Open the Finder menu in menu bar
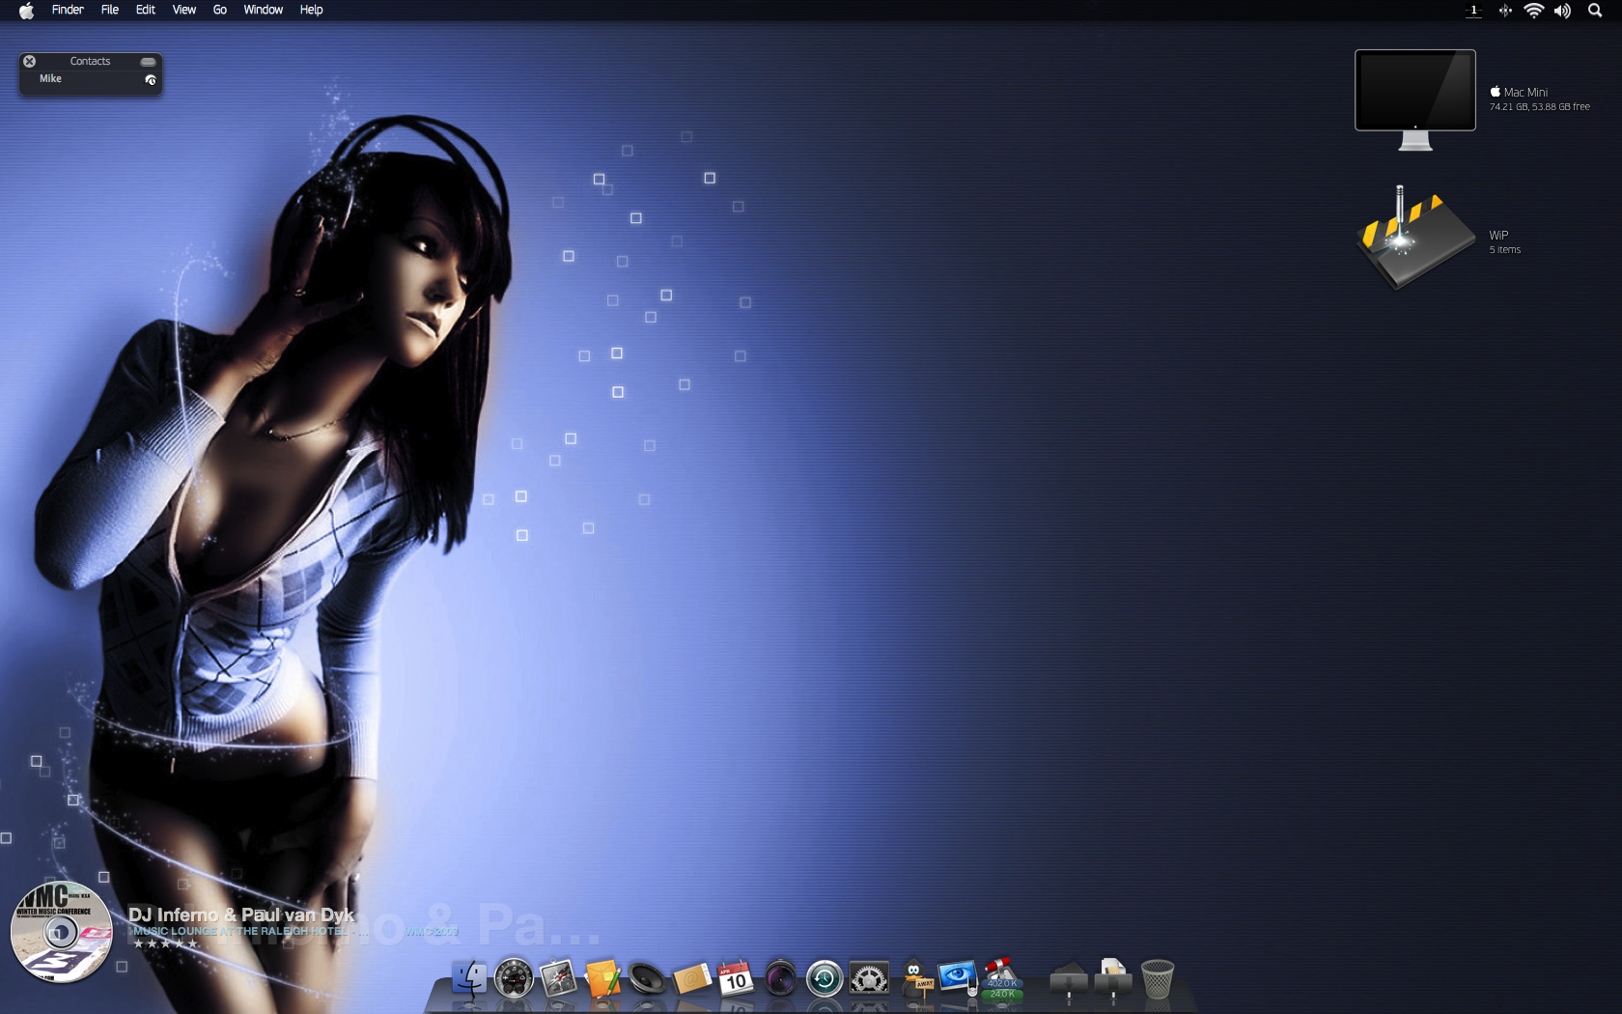 click(x=68, y=10)
